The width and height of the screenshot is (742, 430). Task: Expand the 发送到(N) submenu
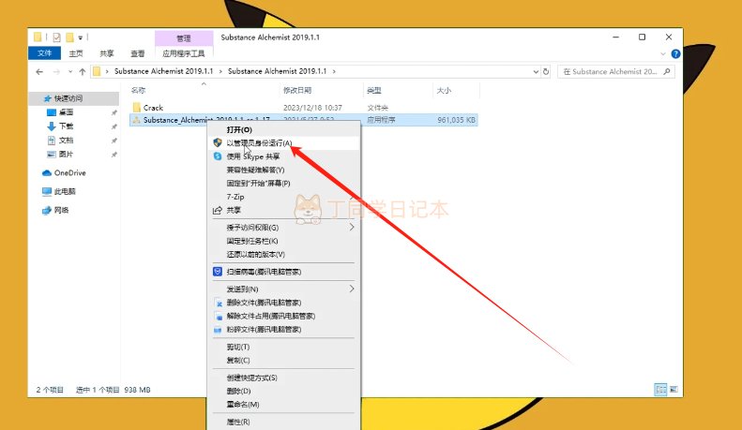point(284,289)
